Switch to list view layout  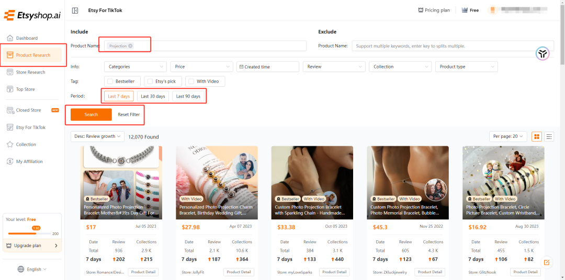tap(549, 136)
